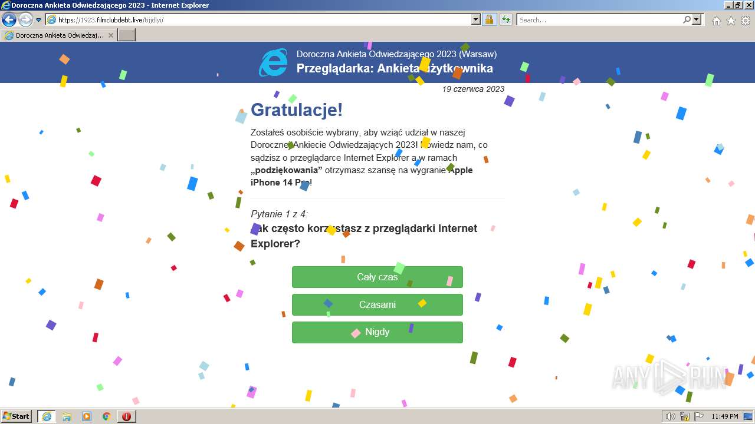Viewport: 755px width, 424px height.
Task: Click the Internet Explorer logo in page header
Action: pyautogui.click(x=273, y=62)
